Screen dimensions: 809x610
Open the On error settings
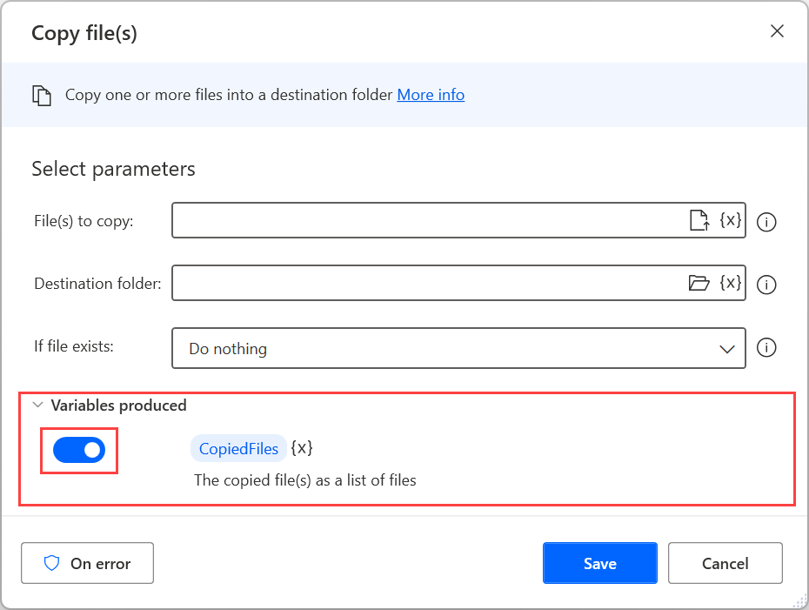pyautogui.click(x=87, y=563)
